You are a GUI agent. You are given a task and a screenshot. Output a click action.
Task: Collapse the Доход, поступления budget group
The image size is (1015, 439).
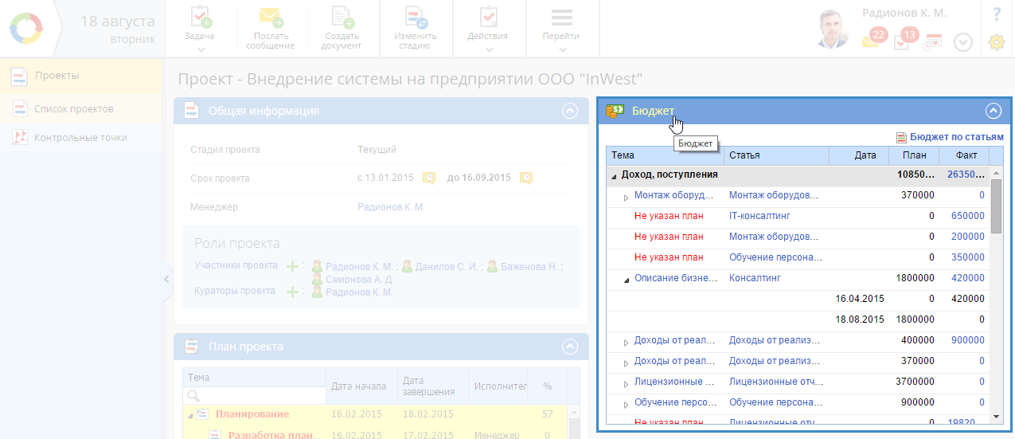tap(613, 174)
